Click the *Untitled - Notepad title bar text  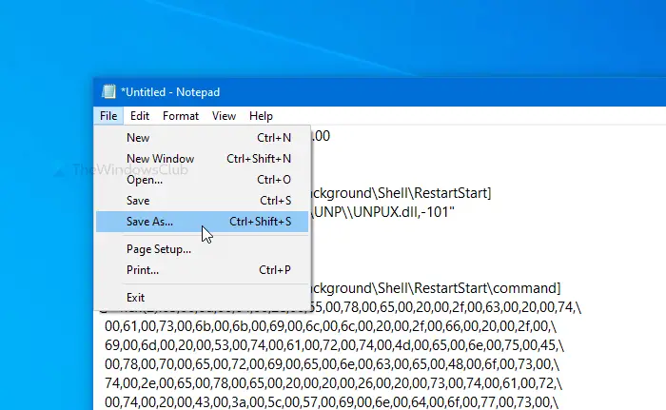[x=170, y=92]
